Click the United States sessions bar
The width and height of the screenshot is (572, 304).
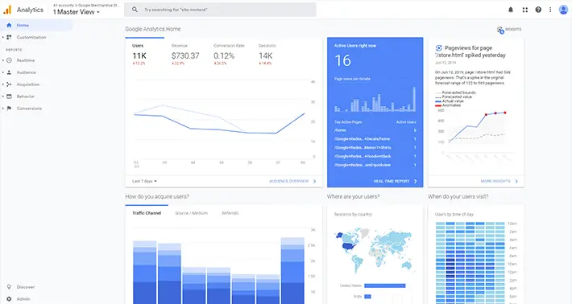click(x=384, y=286)
